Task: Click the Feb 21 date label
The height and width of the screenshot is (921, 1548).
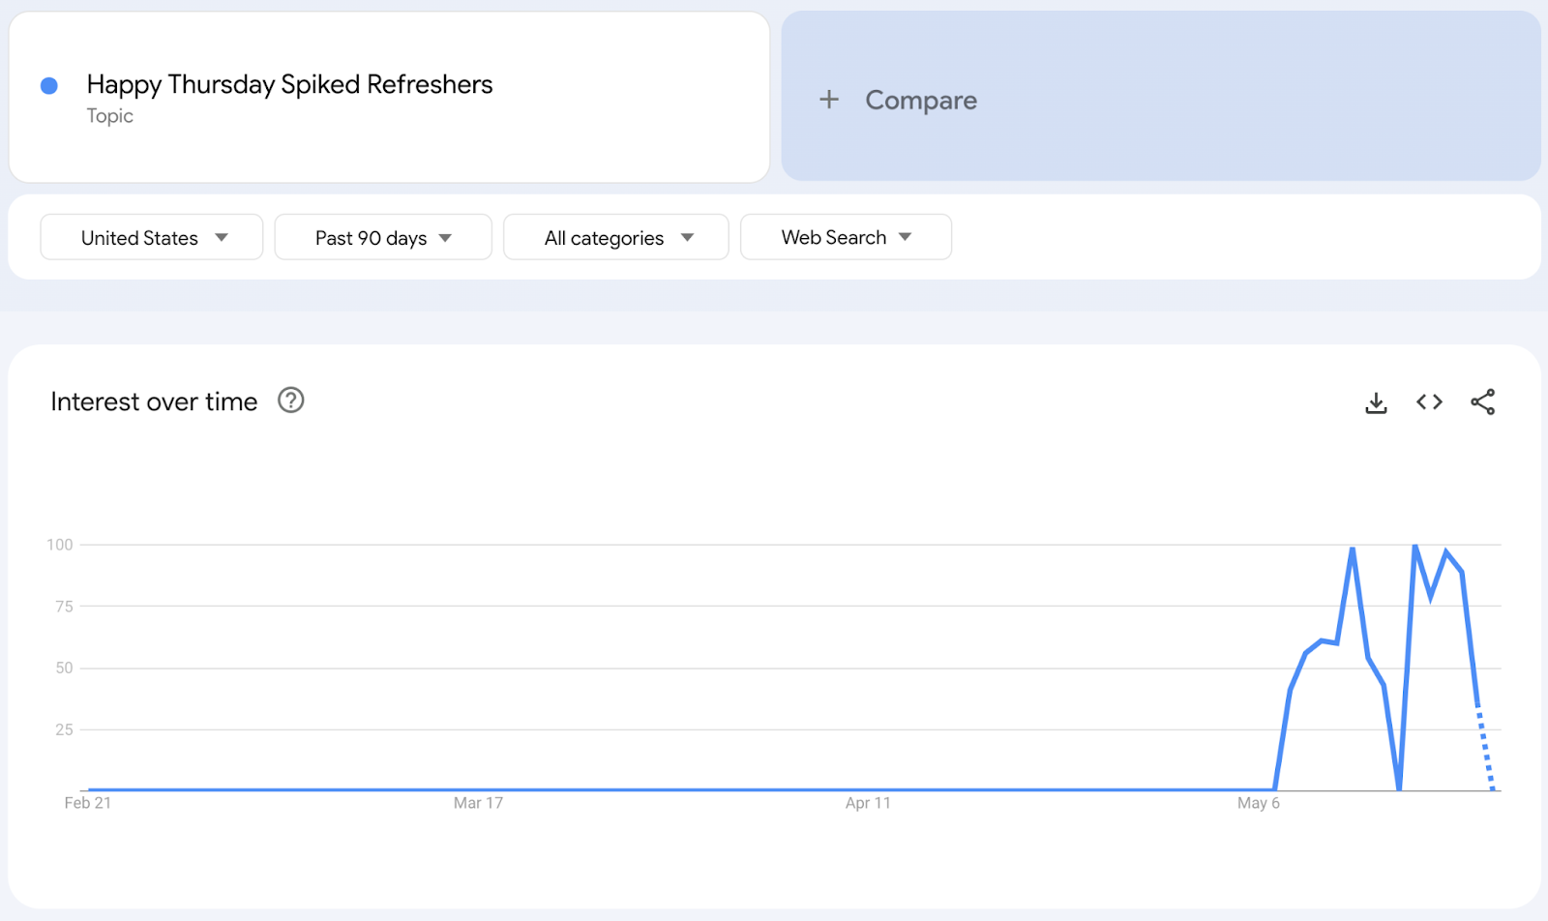Action: click(x=88, y=803)
